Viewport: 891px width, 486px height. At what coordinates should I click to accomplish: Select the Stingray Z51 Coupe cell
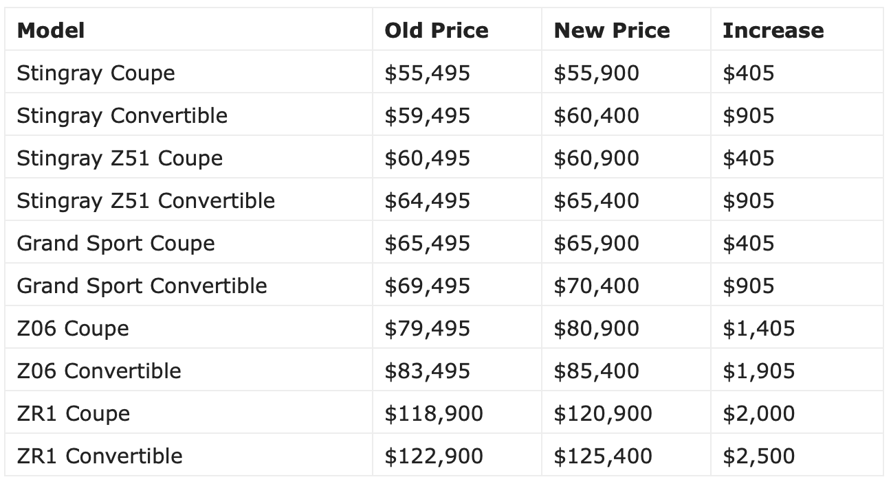(120, 159)
